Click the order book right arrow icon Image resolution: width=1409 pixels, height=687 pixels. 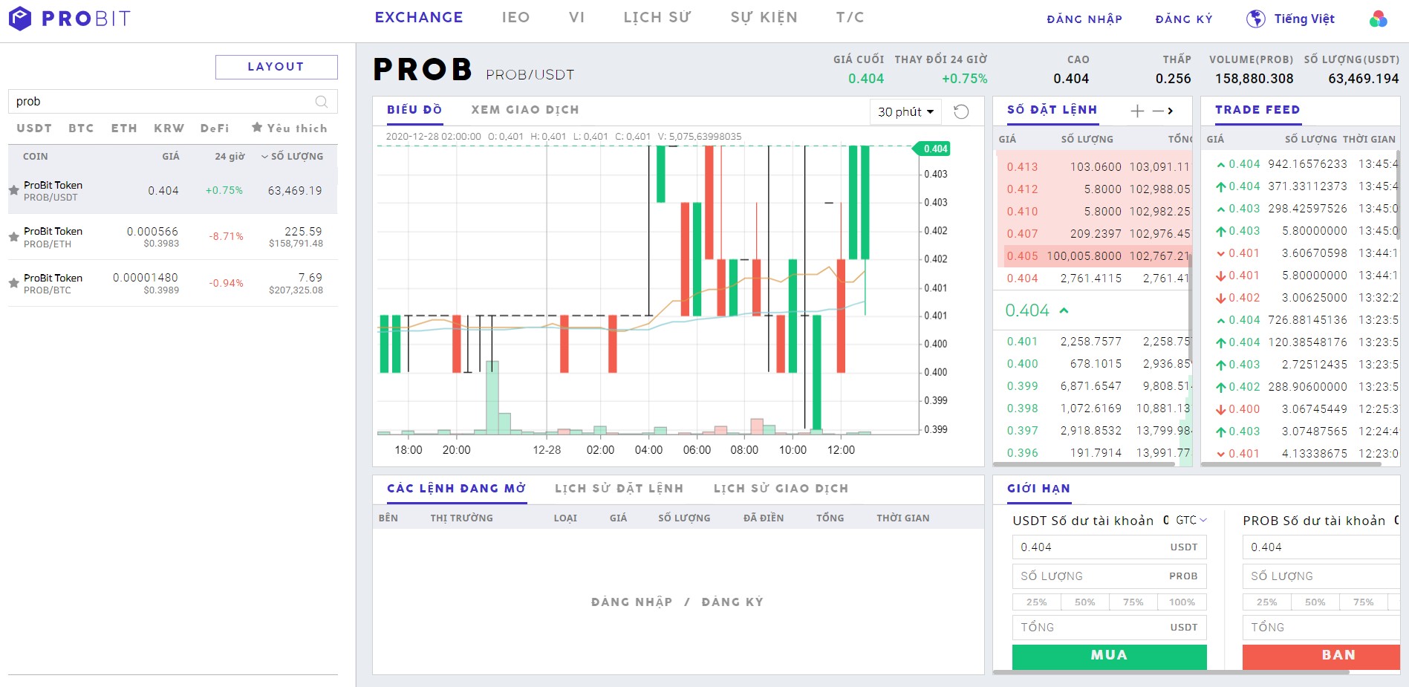tap(1171, 111)
